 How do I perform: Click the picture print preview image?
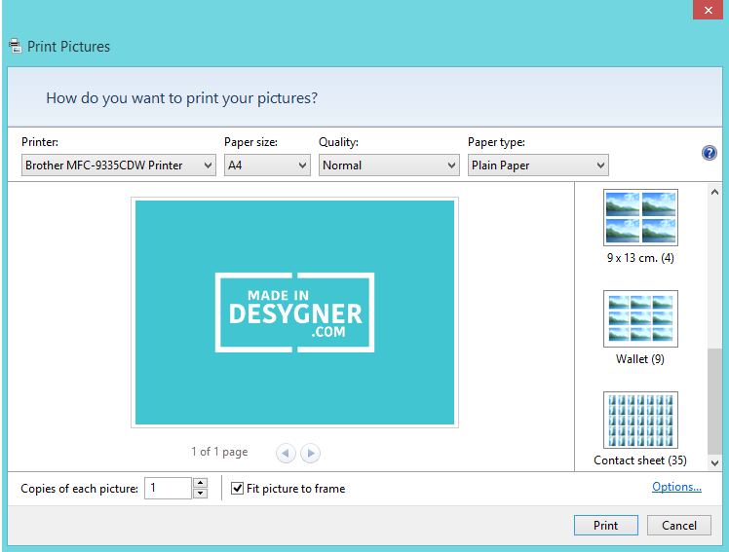(x=294, y=313)
